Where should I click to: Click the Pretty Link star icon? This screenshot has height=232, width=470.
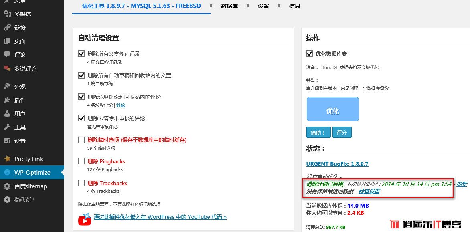[7, 159]
